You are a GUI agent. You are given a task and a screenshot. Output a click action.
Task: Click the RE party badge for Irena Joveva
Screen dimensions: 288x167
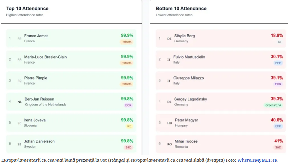(129, 126)
